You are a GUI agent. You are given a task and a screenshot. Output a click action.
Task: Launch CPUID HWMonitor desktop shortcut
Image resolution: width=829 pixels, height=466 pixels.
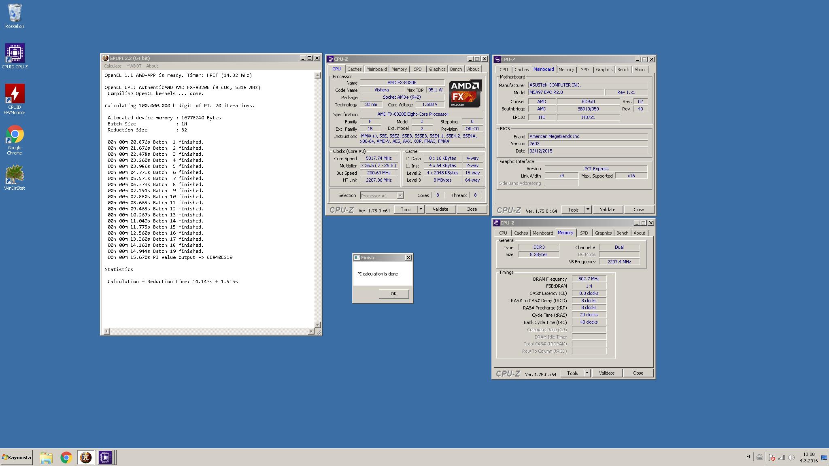pos(15,99)
